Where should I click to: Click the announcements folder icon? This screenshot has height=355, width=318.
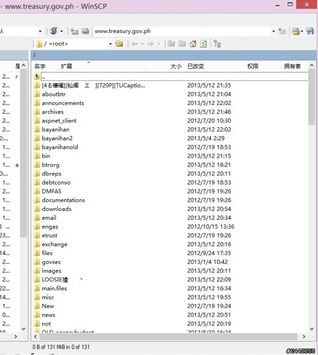tap(37, 103)
